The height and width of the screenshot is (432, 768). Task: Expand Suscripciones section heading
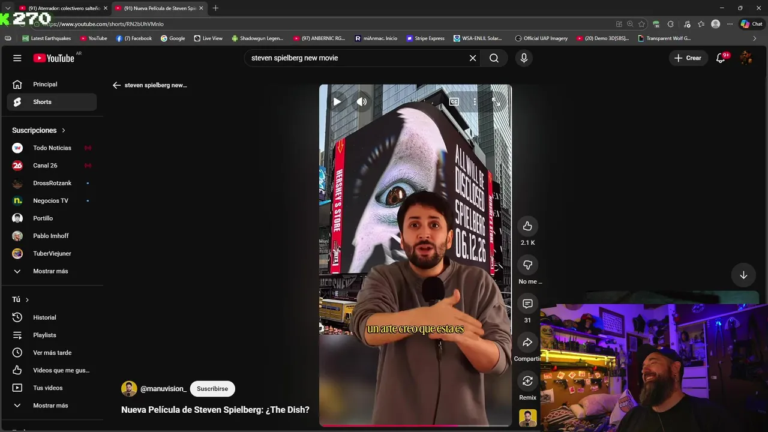click(39, 130)
